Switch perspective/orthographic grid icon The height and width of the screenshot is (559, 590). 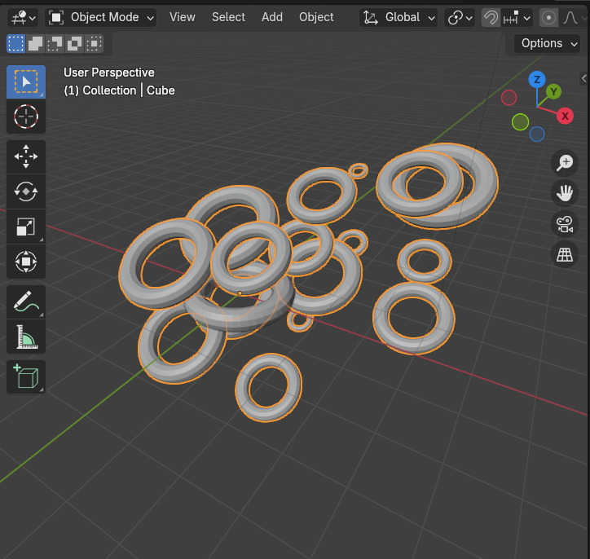click(565, 255)
